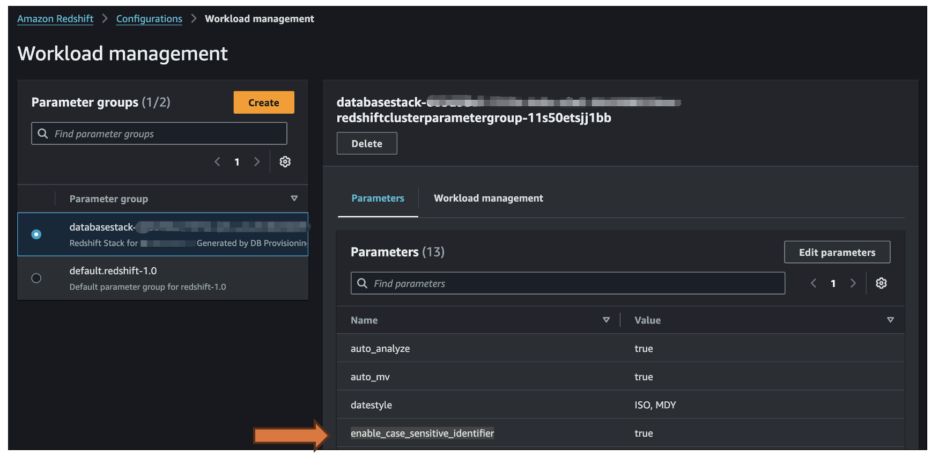931x456 pixels.
Task: Go to next page of parameters list
Action: 853,283
